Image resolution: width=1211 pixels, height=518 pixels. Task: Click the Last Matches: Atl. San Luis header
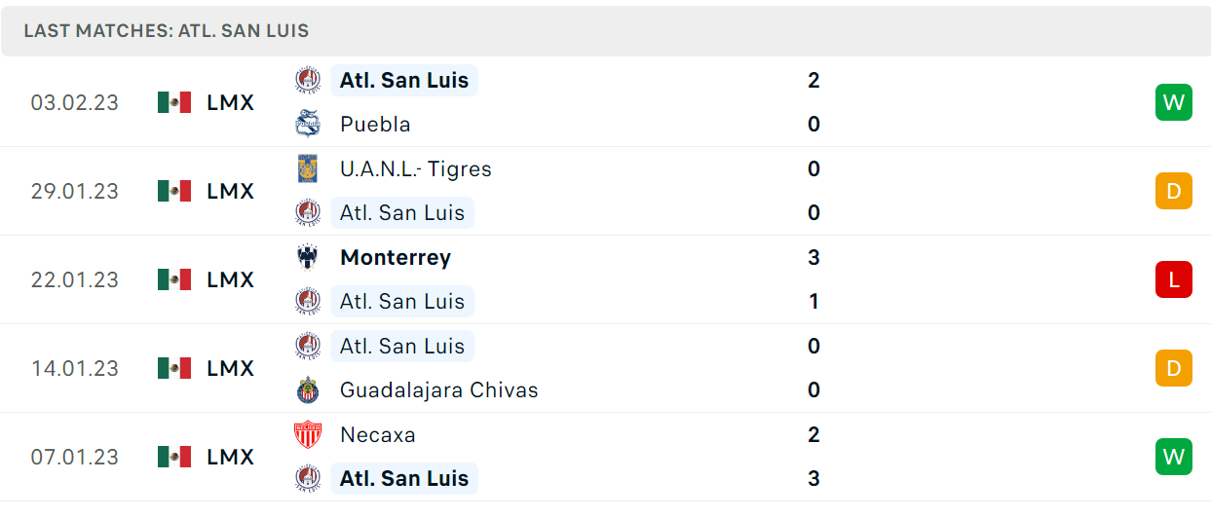[x=167, y=31]
